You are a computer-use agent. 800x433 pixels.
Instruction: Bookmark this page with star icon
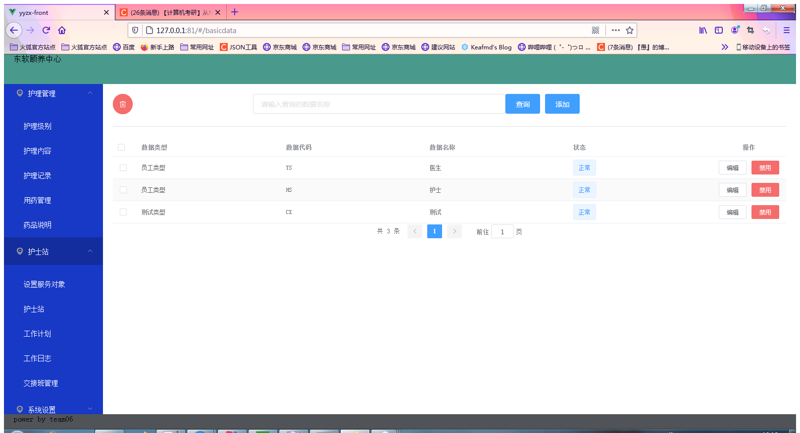pos(630,30)
